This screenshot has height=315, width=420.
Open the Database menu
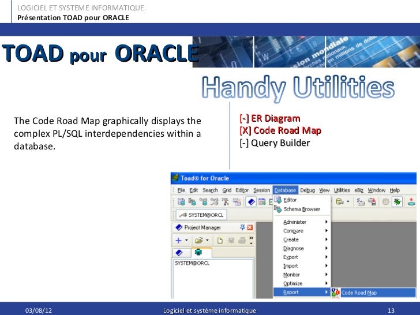tap(285, 190)
